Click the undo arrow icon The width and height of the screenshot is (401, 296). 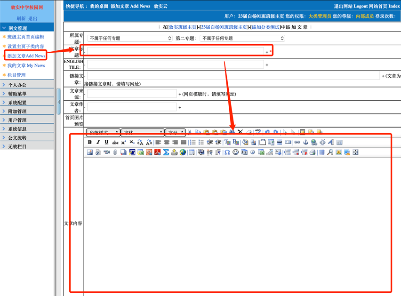coord(267,133)
